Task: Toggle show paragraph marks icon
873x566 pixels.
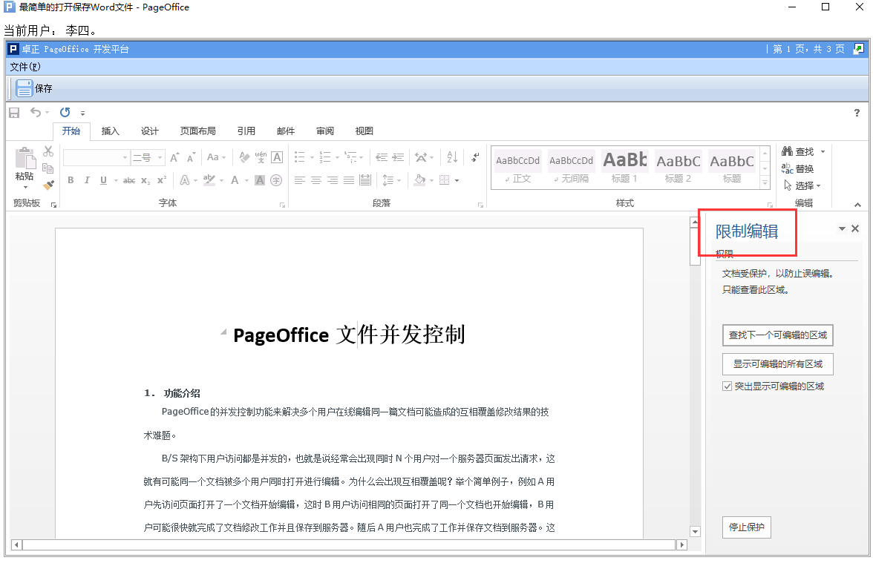Action: pyautogui.click(x=475, y=157)
